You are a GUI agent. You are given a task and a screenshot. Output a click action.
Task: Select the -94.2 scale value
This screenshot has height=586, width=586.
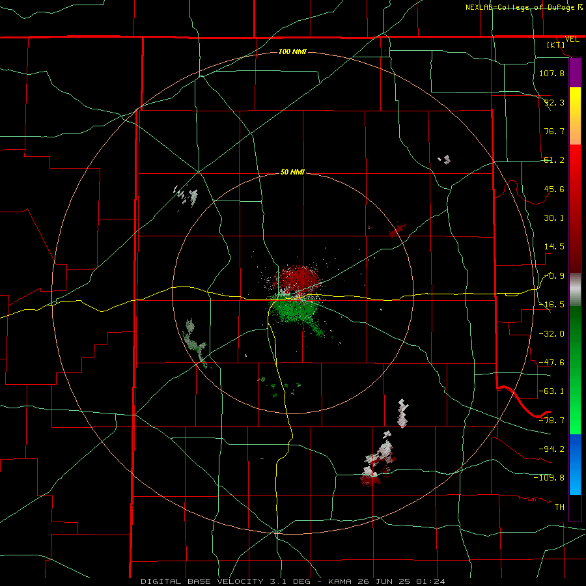tap(551, 449)
